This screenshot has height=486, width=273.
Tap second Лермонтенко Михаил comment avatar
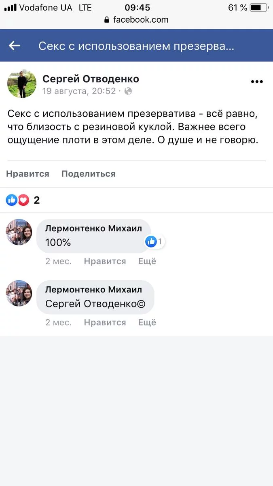19,293
